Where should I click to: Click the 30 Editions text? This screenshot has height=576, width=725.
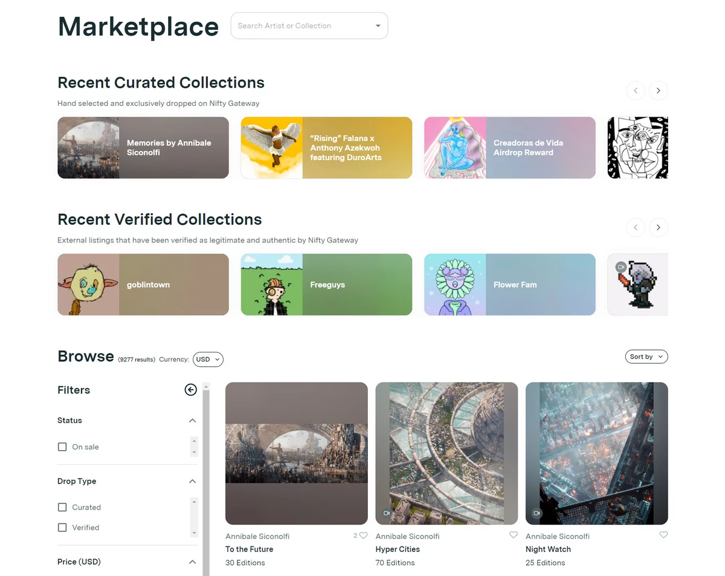coord(245,563)
